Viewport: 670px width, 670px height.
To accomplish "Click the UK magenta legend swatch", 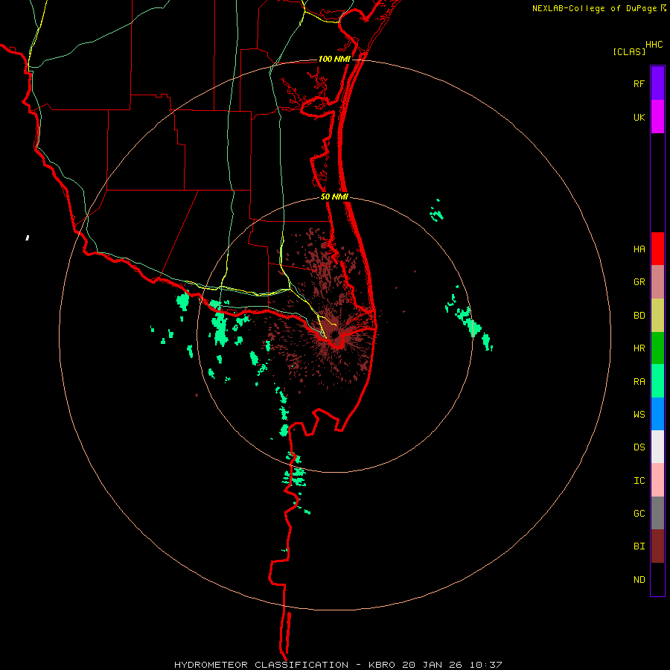I will (x=657, y=117).
